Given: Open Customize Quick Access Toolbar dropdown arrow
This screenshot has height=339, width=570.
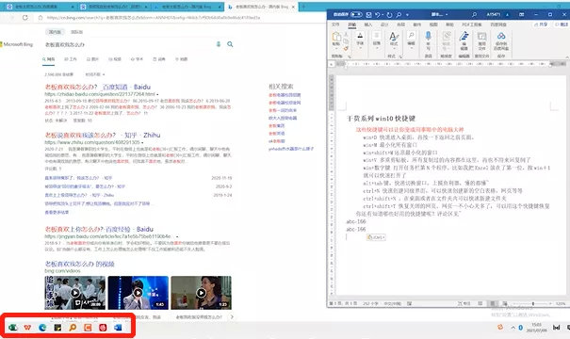Looking at the screenshot, I should 408,15.
